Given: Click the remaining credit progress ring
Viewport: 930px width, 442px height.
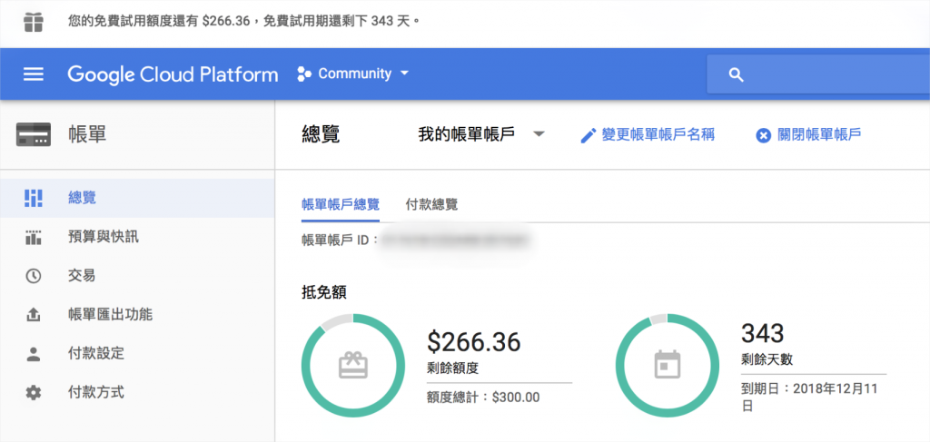Looking at the screenshot, I should coord(353,365).
